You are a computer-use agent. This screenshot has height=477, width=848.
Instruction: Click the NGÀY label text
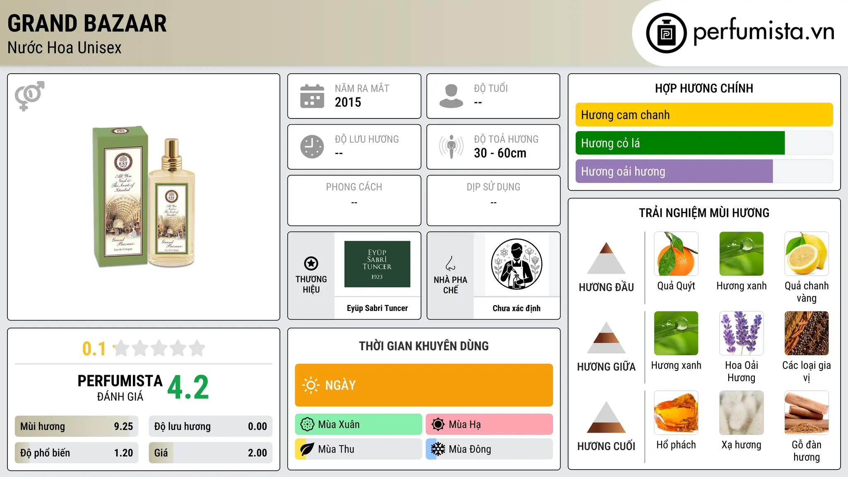click(x=340, y=385)
